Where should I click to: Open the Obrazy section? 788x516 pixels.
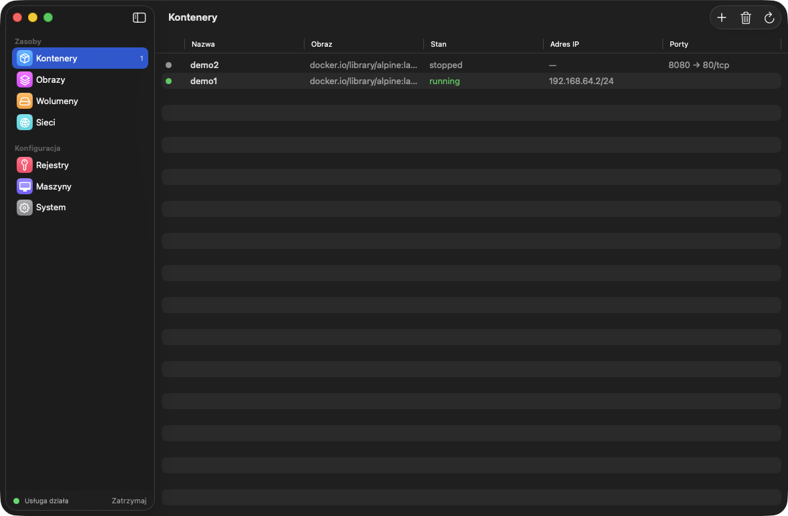[x=80, y=79]
